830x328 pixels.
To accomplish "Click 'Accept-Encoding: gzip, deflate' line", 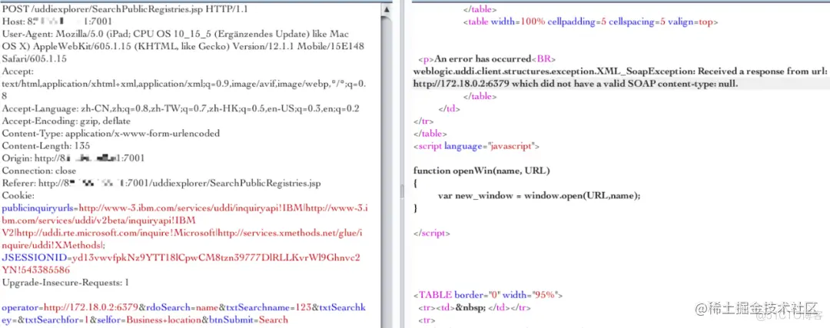I will [66, 121].
